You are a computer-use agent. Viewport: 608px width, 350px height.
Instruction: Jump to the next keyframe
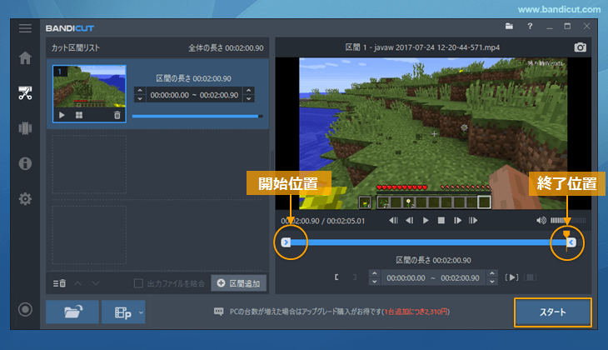(x=473, y=220)
